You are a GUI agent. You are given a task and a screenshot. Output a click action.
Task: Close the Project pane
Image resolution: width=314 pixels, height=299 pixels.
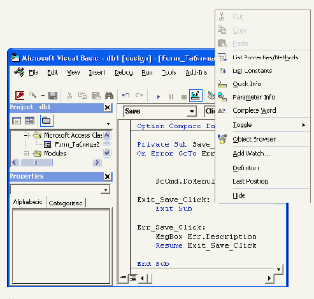(108, 108)
